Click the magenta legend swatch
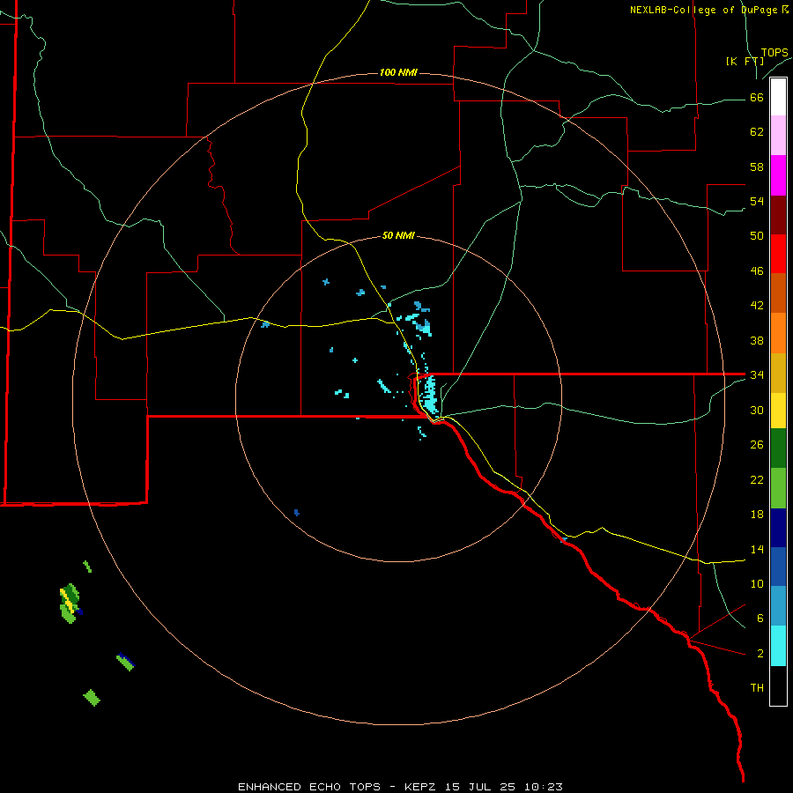The height and width of the screenshot is (793, 793). (778, 175)
